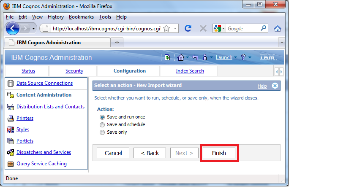Click the browser forward arrow button
Screen dimensions: 346x194
click(x=25, y=28)
